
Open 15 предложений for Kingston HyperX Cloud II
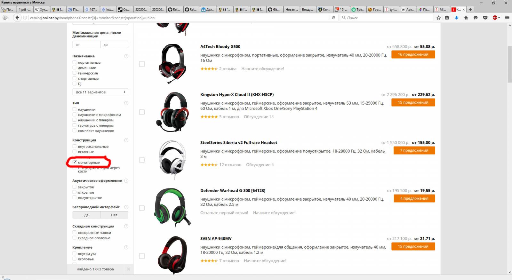pyautogui.click(x=413, y=102)
